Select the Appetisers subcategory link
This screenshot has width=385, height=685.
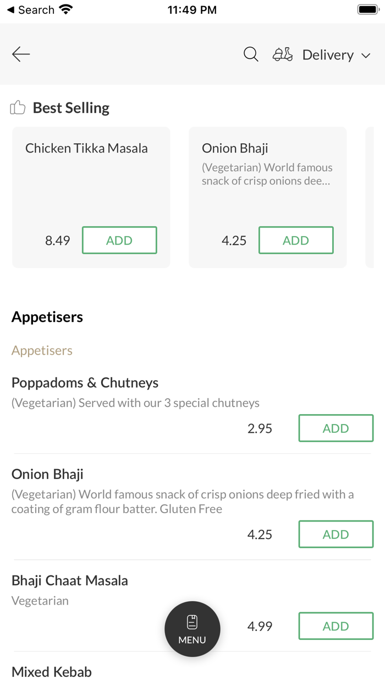tap(42, 350)
